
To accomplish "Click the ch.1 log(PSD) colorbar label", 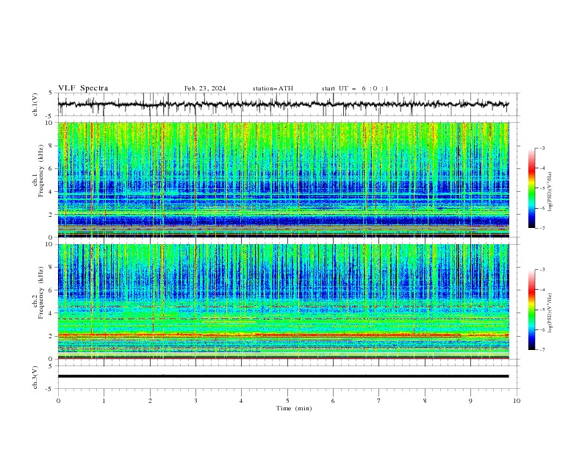I will pyautogui.click(x=550, y=192).
